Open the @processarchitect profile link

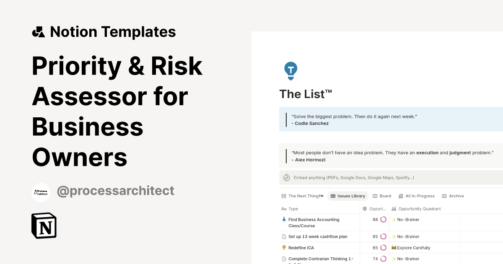(115, 191)
